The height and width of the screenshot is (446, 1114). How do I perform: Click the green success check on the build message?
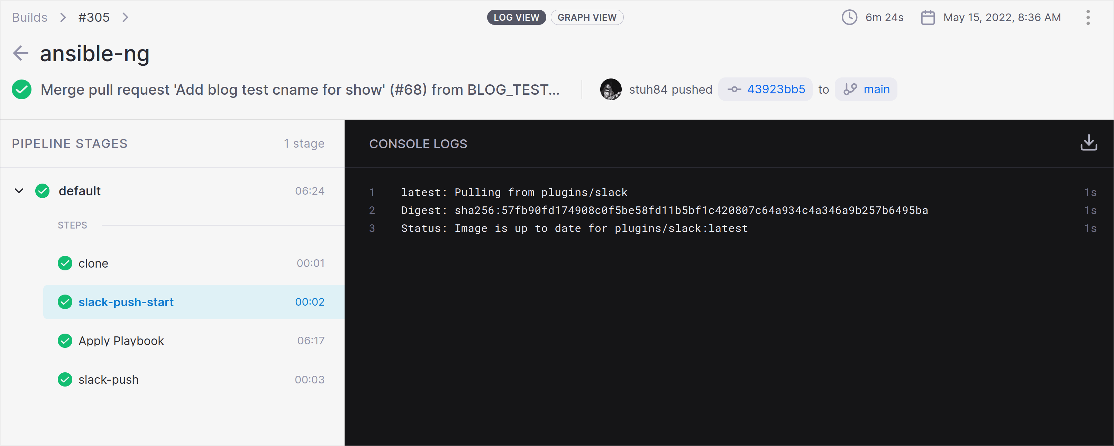(21, 90)
